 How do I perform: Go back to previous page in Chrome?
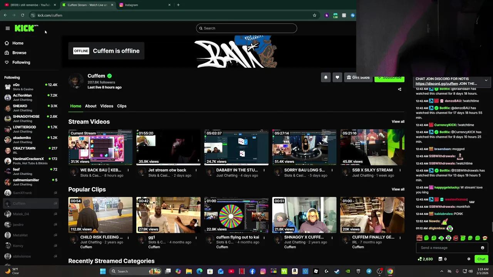5,15
